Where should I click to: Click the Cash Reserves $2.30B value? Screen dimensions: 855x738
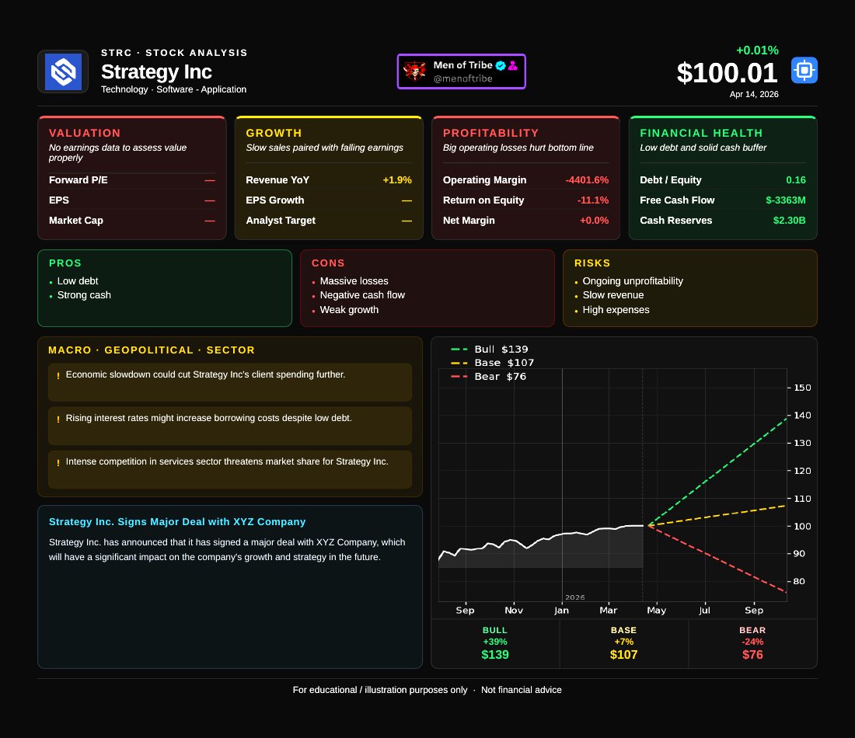(789, 220)
